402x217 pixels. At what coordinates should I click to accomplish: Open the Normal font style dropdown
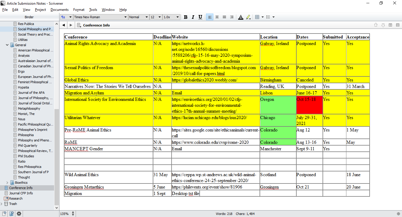point(139,17)
